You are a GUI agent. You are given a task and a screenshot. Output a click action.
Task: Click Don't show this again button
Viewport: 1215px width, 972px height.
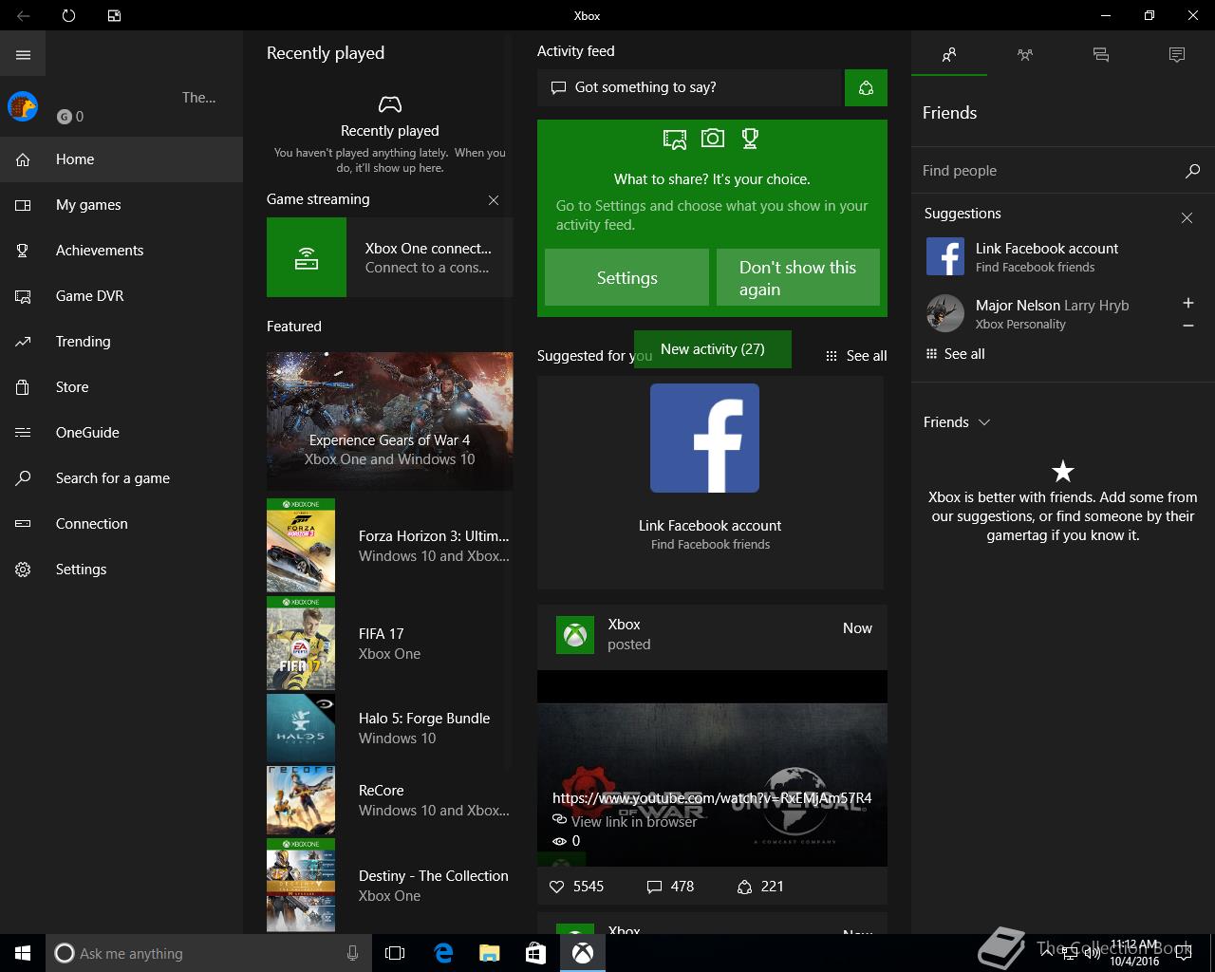click(x=798, y=277)
